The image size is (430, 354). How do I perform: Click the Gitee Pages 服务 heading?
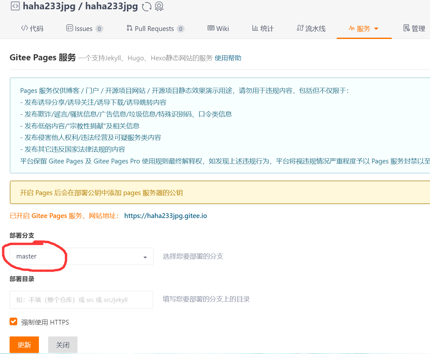[43, 57]
